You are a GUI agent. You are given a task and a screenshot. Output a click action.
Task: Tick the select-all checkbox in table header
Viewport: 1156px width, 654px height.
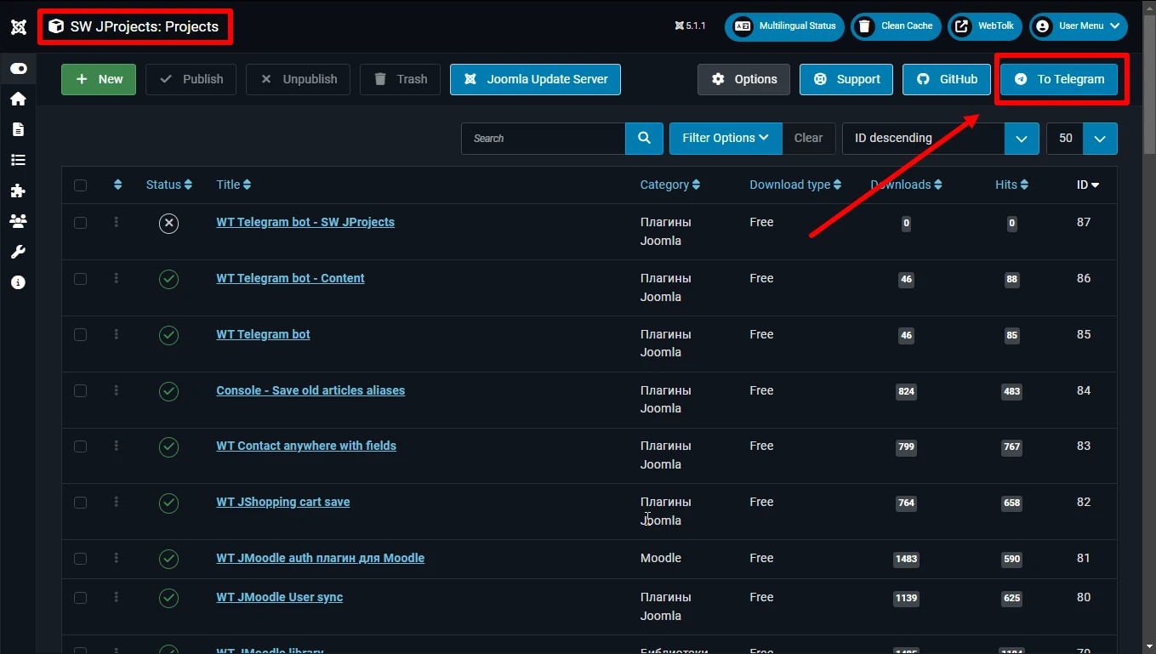tap(81, 185)
